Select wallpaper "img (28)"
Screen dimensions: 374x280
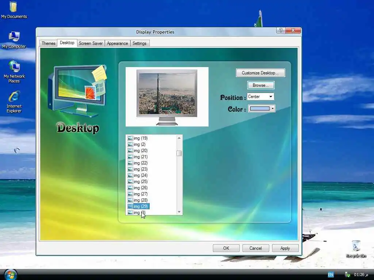141,200
